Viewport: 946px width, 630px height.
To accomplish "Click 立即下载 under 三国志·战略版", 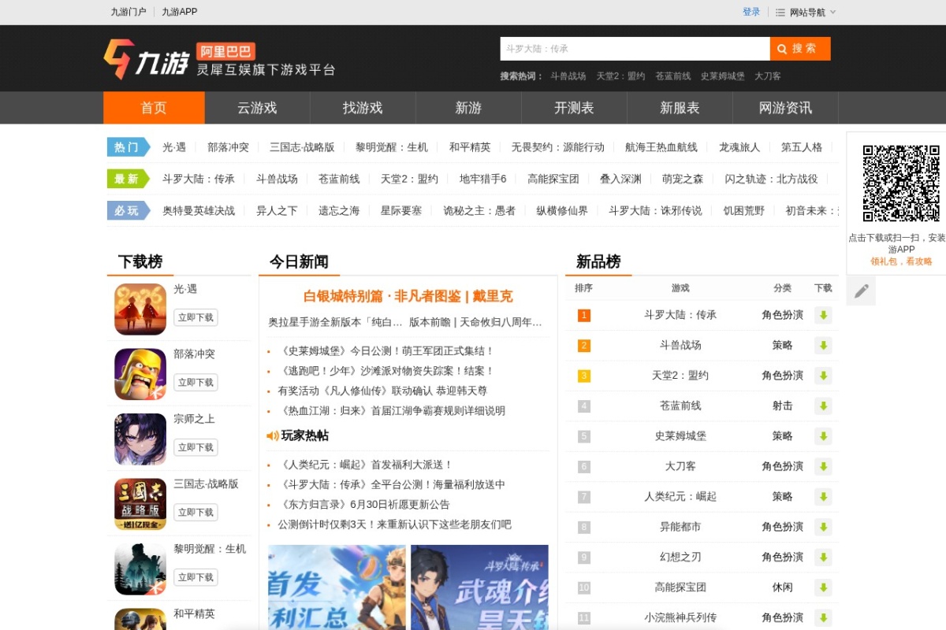I will 196,513.
